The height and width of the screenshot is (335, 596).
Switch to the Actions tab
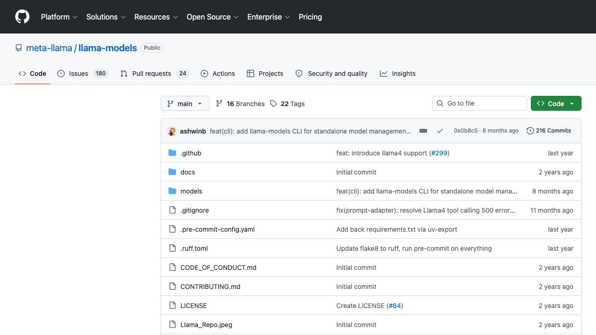click(x=218, y=74)
